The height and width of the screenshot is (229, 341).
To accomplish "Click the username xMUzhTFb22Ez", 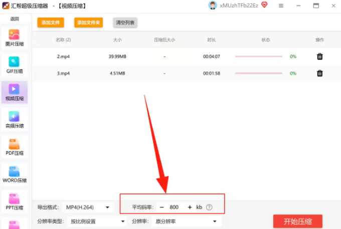I will tap(239, 5).
